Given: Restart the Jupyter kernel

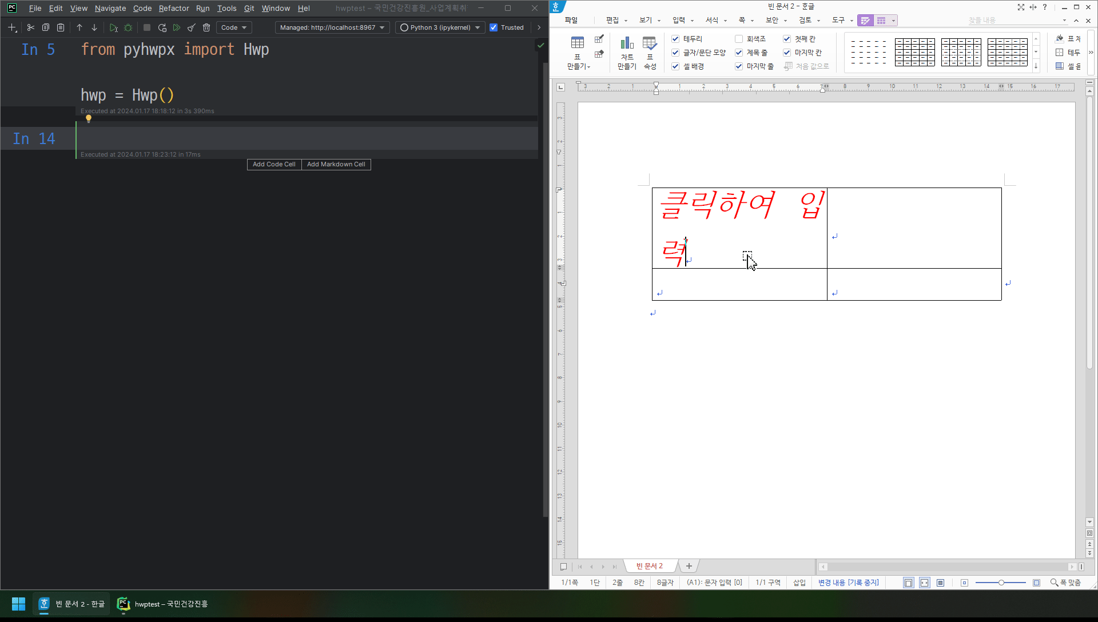Looking at the screenshot, I should pos(162,27).
